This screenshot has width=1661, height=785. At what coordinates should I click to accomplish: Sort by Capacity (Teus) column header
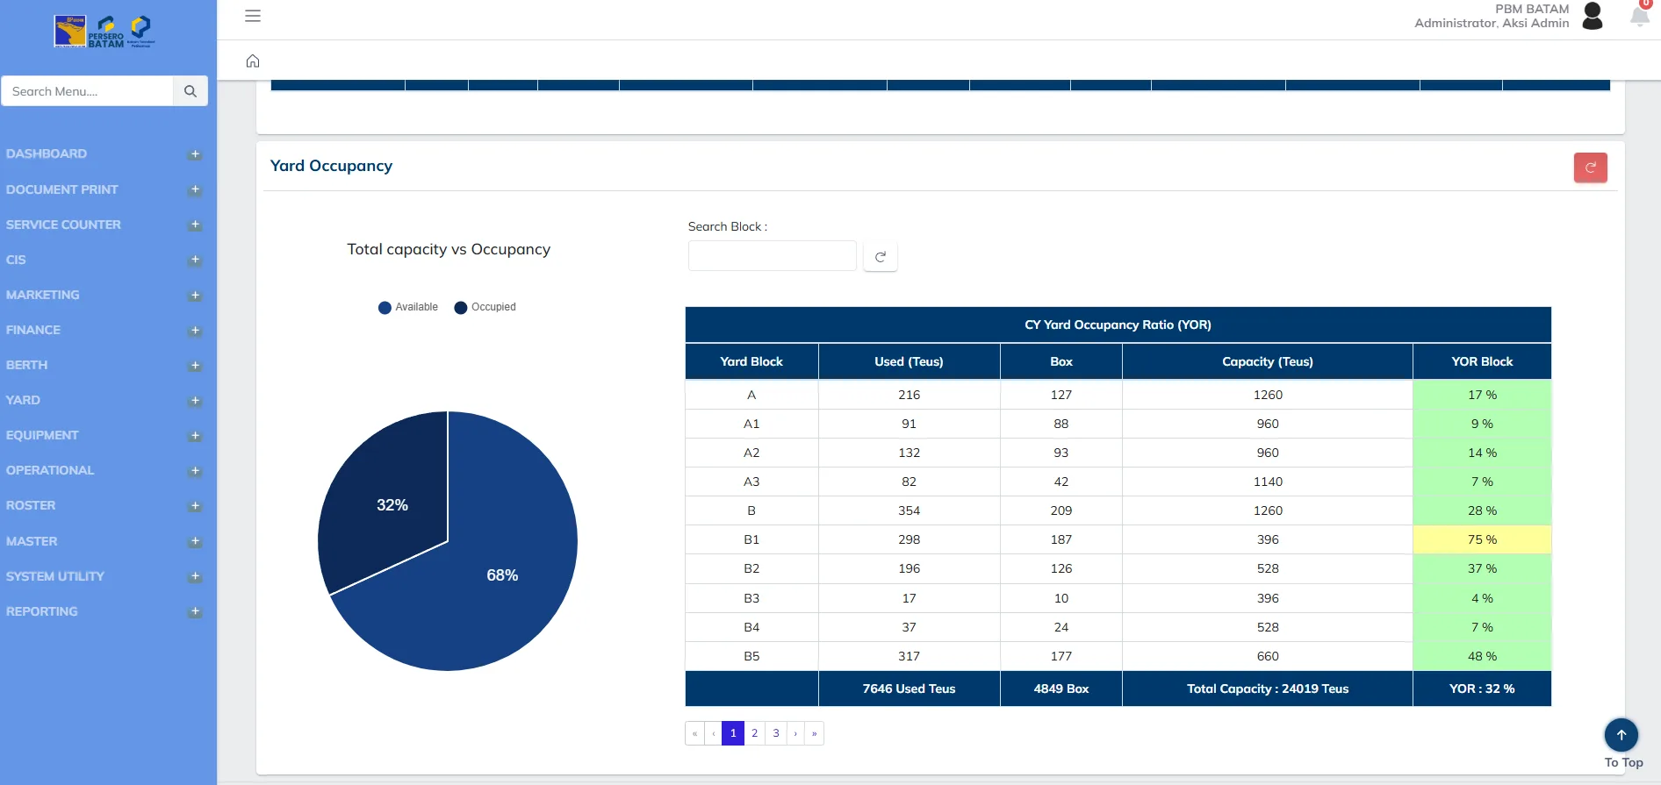pos(1268,361)
